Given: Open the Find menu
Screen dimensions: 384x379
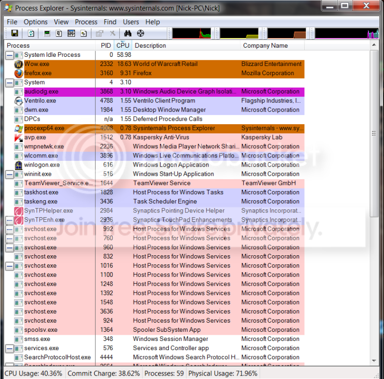Looking at the screenshot, I should [110, 22].
